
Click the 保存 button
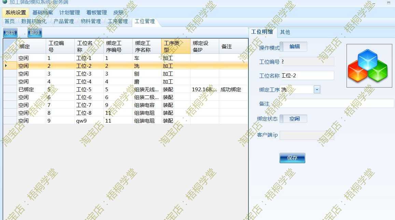click(x=292, y=158)
